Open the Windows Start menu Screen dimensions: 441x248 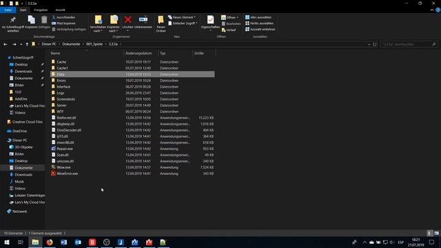click(6, 242)
